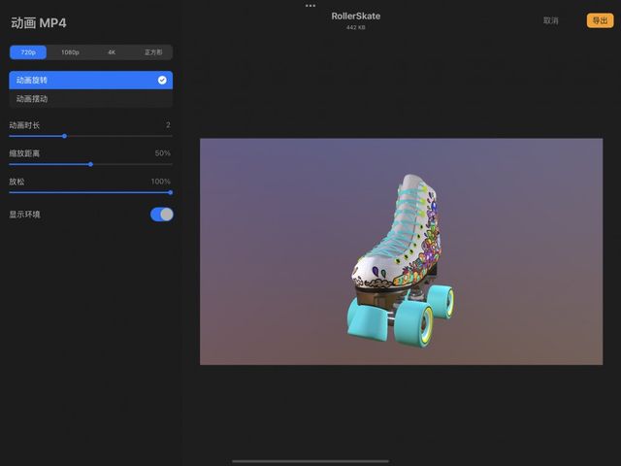Select the 1080p resolution option

pos(70,52)
